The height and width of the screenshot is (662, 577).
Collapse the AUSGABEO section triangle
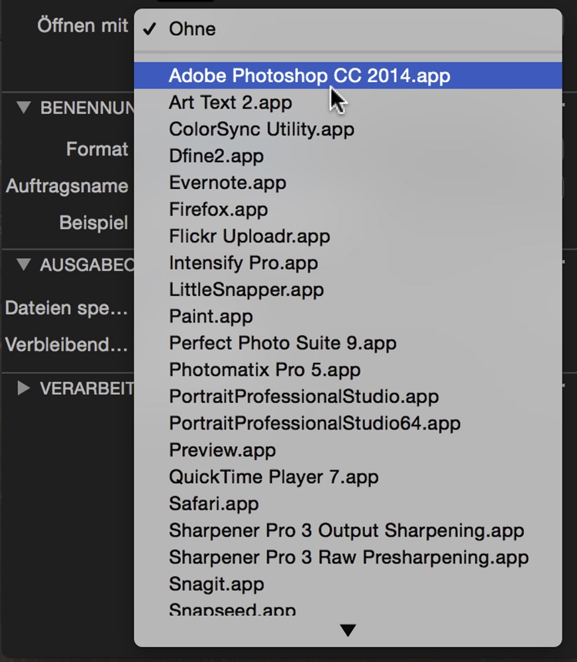click(x=24, y=265)
